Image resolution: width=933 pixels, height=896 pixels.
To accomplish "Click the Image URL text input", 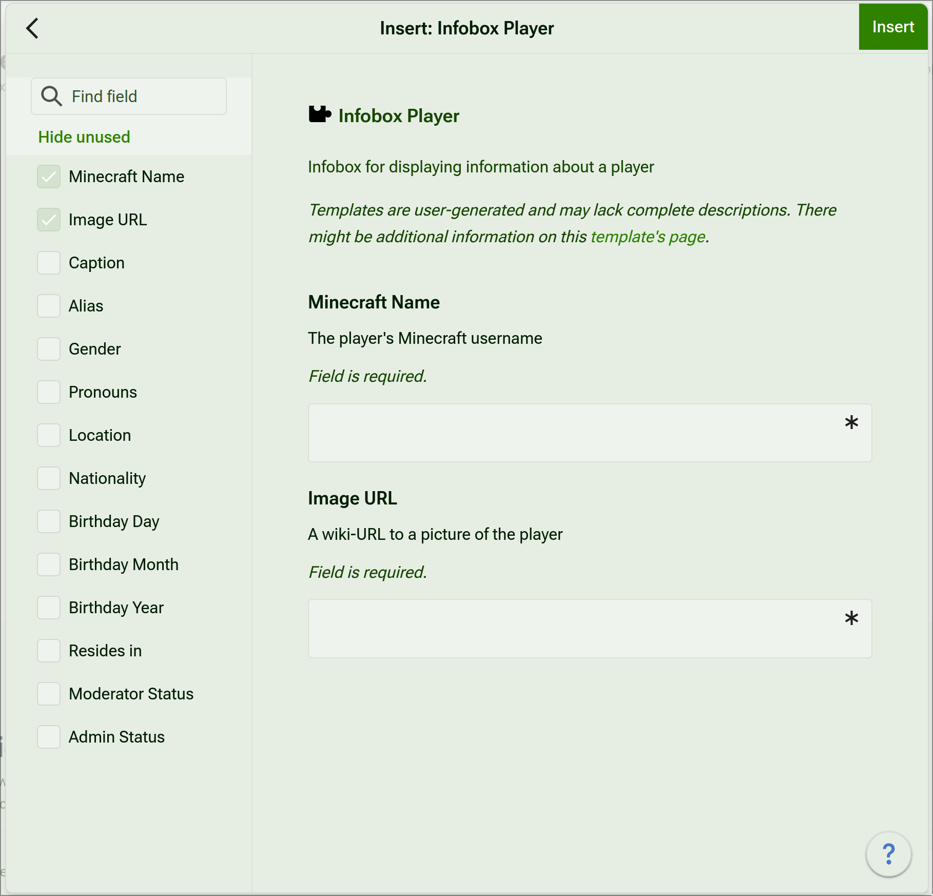I will coord(575,629).
